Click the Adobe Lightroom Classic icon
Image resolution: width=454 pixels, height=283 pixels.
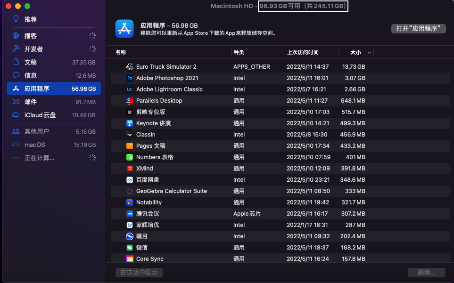pyautogui.click(x=130, y=89)
